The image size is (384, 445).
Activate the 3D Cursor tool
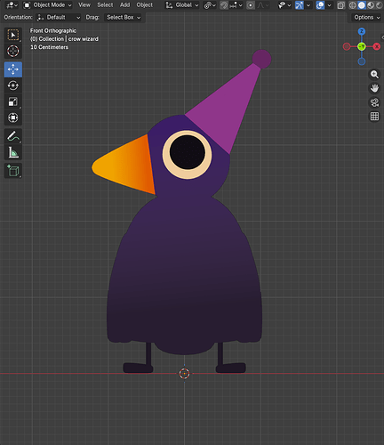pos(13,51)
